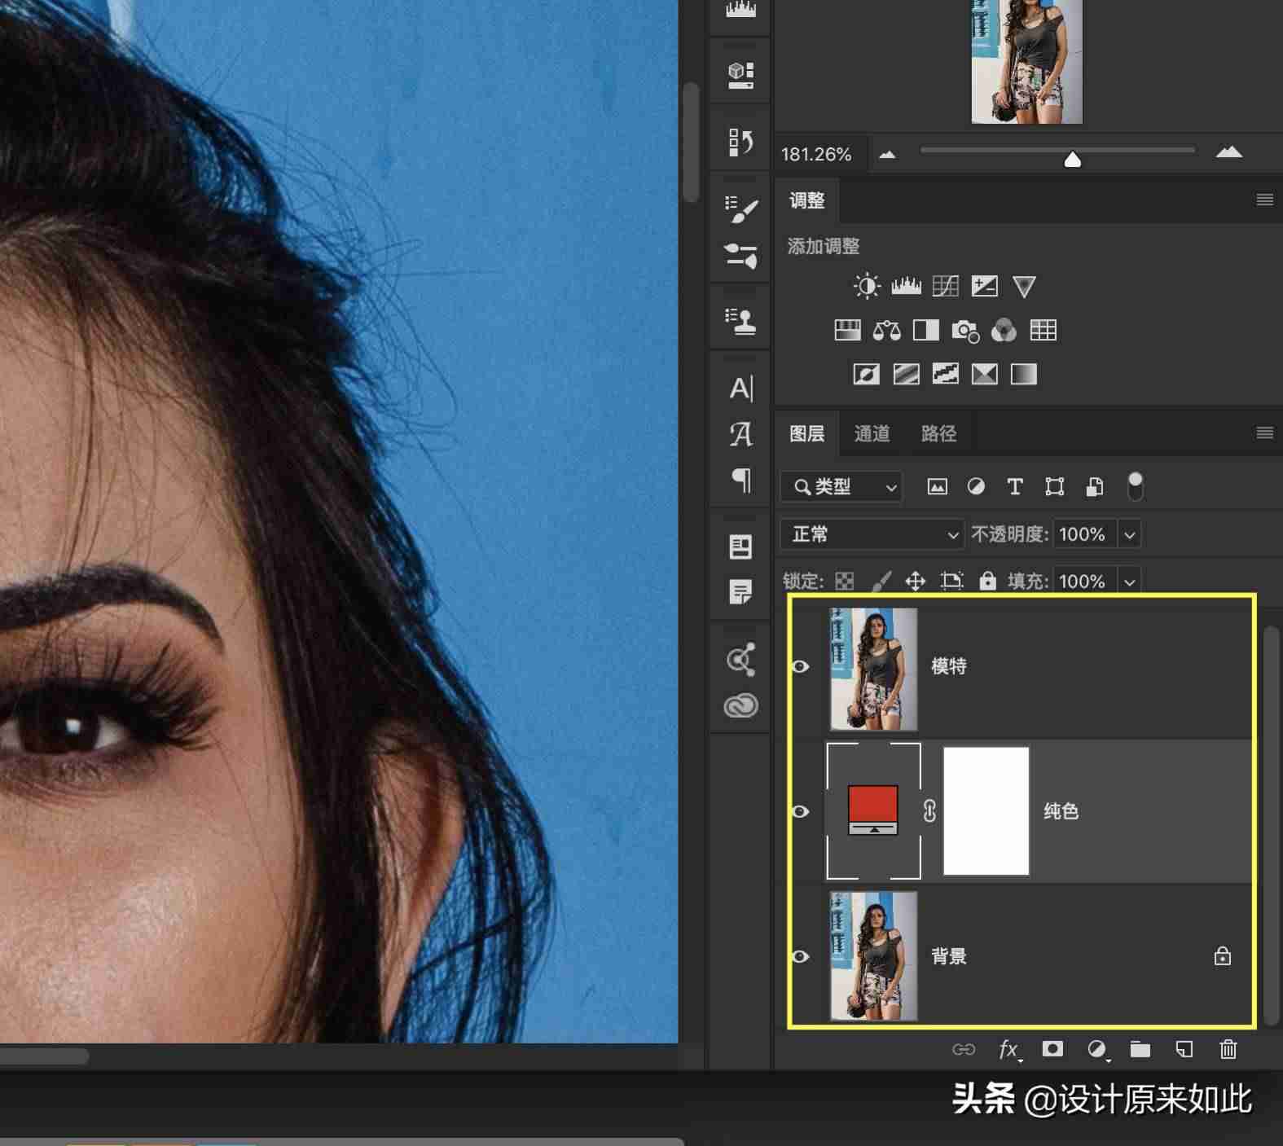This screenshot has height=1146, width=1283.
Task: Switch to the 路径 tab
Action: 938,433
